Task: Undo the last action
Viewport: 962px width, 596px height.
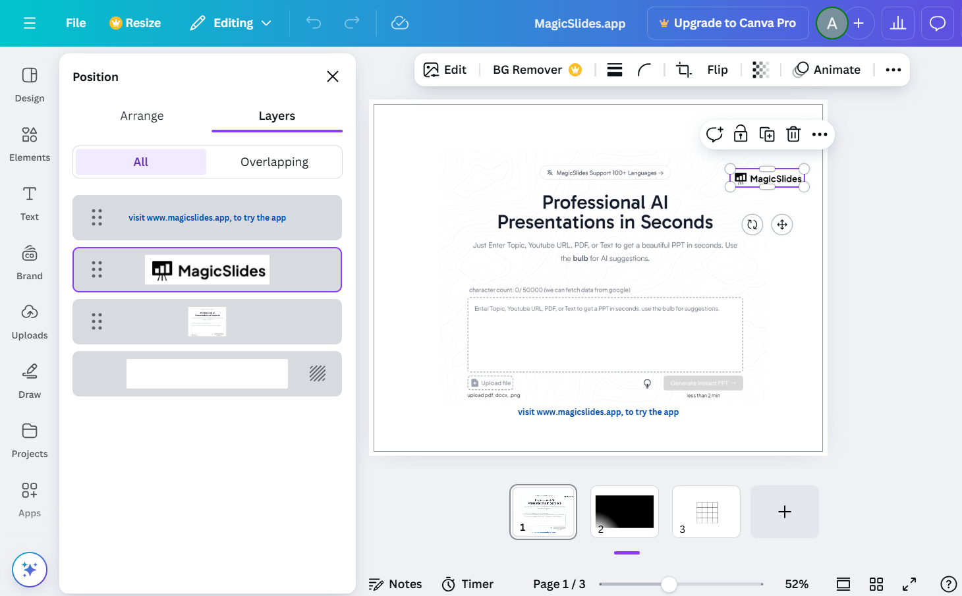Action: pos(314,23)
